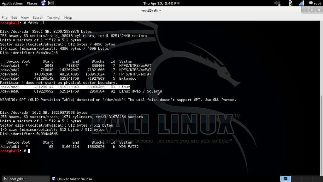
Task: Click the fdisk -l command text
Action: tap(36, 23)
